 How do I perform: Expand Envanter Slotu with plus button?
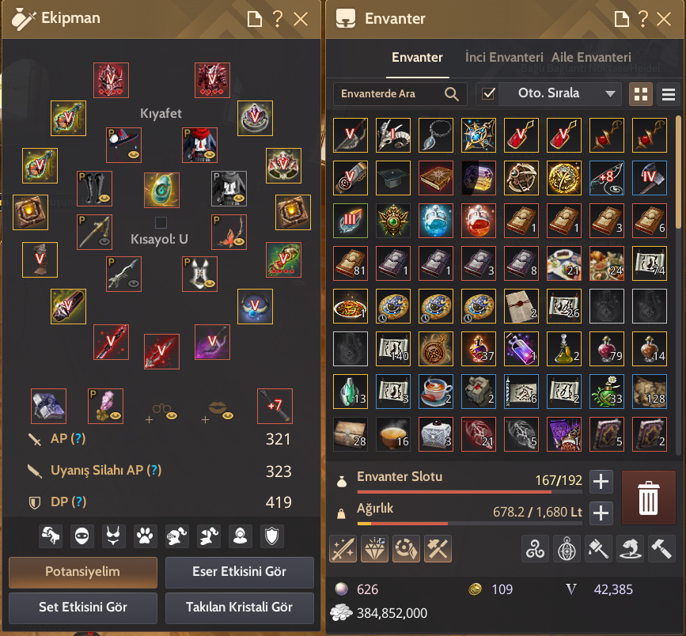click(x=601, y=482)
